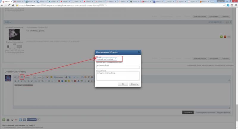This screenshot has height=129, width=238.
Task: Click Ответить on Nallya's post
Action: pyautogui.click(x=225, y=58)
